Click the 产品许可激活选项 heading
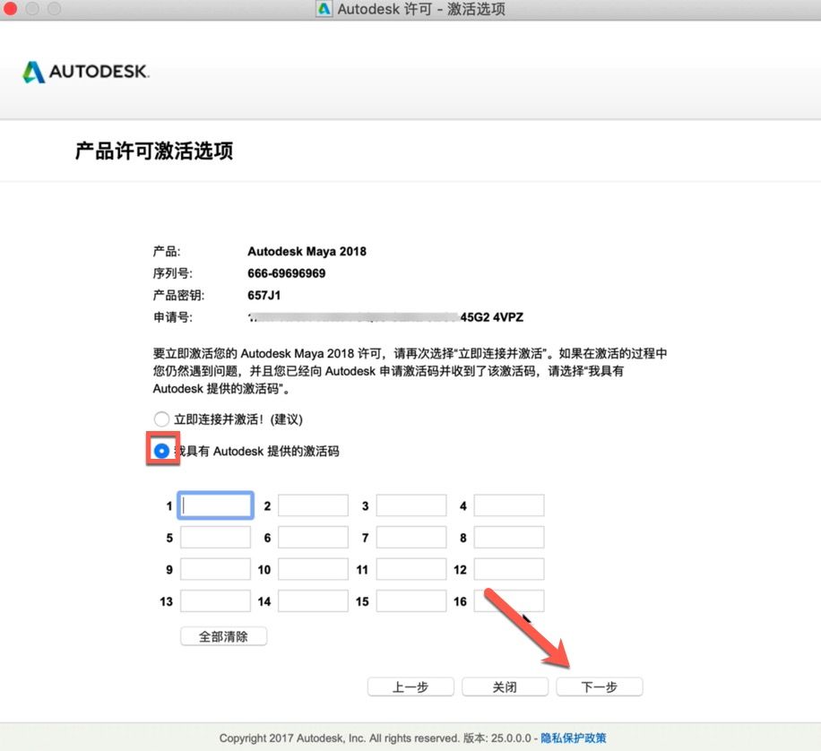Viewport: 821px width, 751px height. (154, 151)
